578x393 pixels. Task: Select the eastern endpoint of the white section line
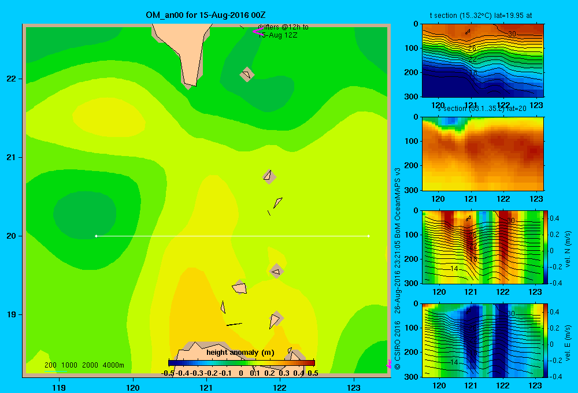[369, 236]
